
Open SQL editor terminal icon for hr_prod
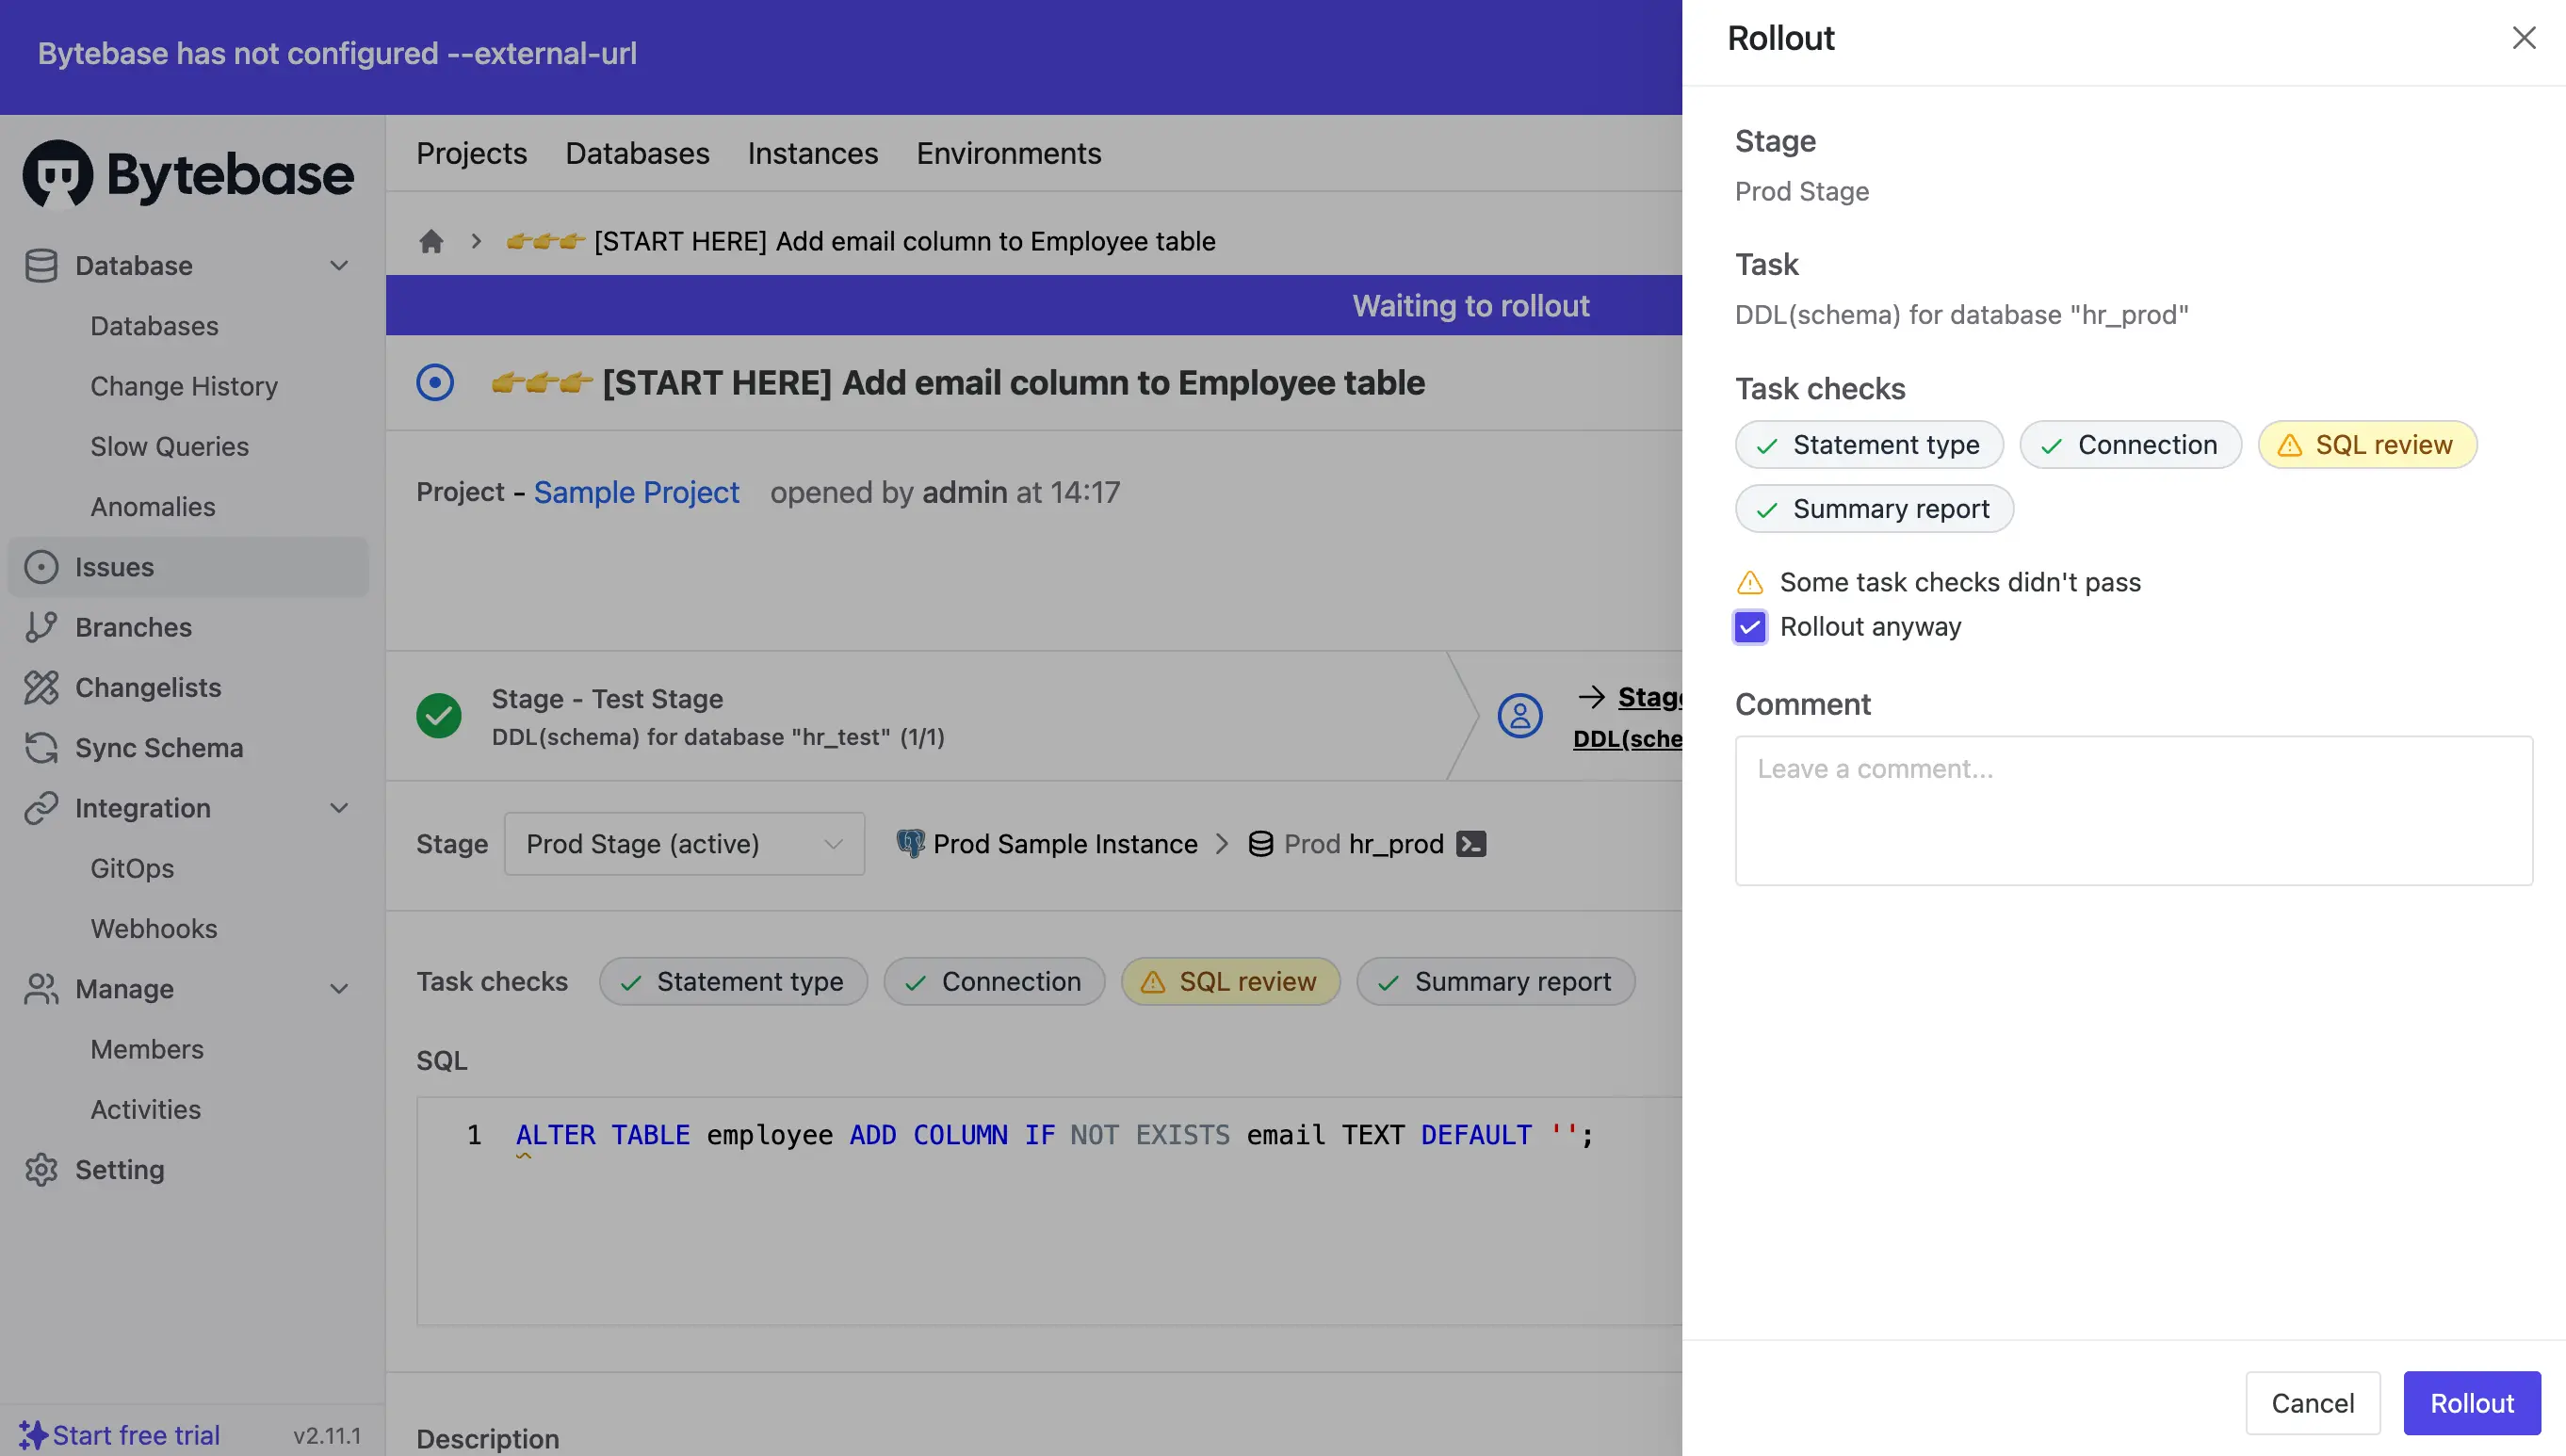(x=1471, y=844)
